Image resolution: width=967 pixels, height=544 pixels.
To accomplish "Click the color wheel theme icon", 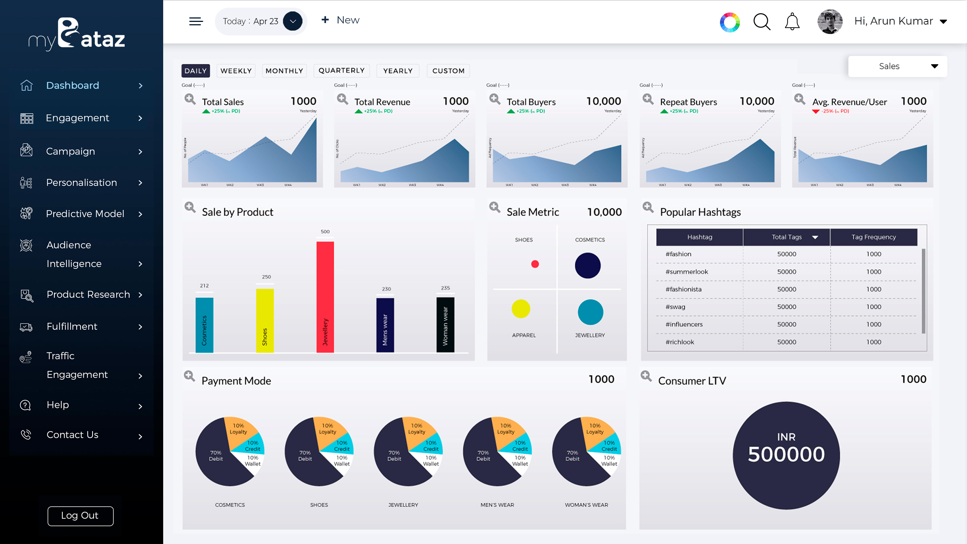I will 730,22.
